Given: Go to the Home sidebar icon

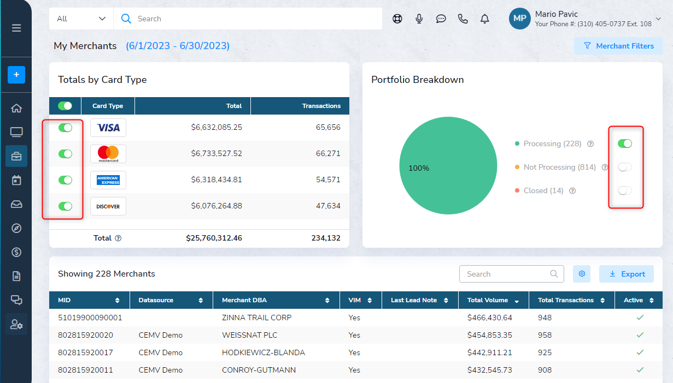Looking at the screenshot, I should [16, 108].
